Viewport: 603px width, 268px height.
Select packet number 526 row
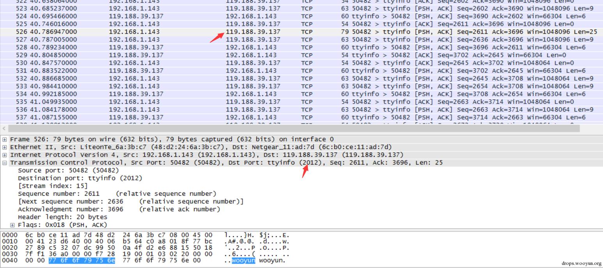pos(301,32)
